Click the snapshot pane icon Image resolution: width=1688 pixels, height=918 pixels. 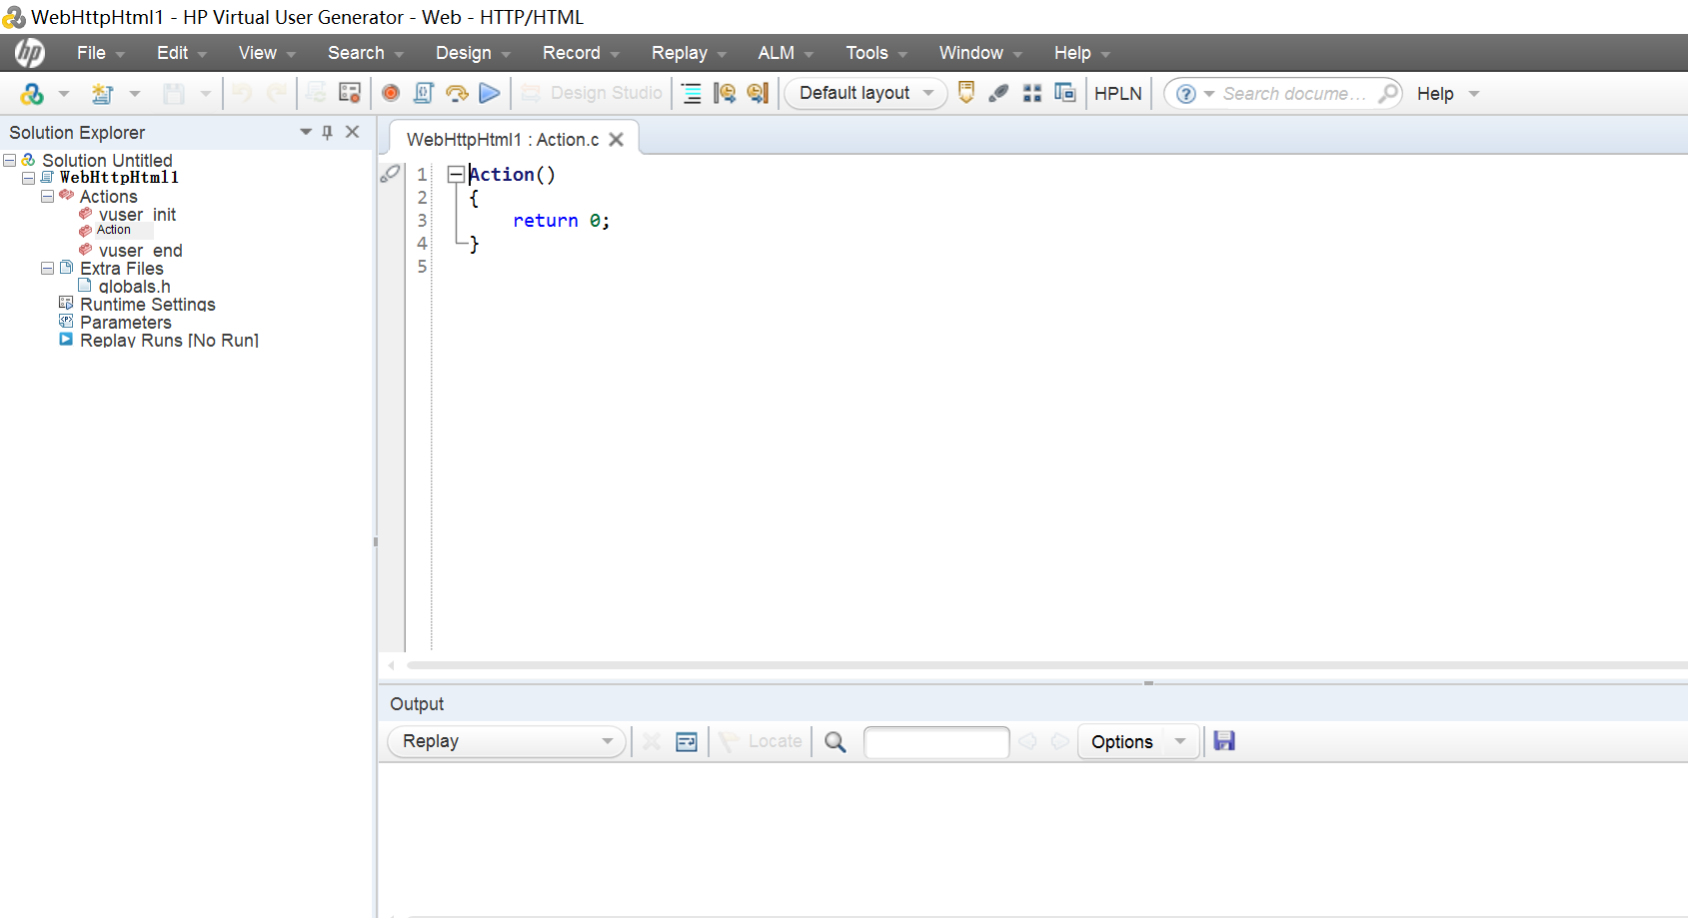tap(998, 93)
